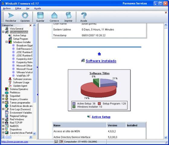Select Broadcom Gigabit tree item
The width and height of the screenshot is (169, 145).
coord(24,45)
